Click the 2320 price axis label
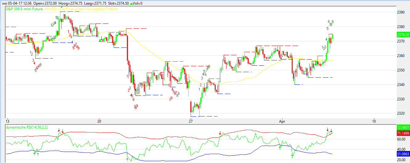Viewport: 410px width, 163px height. (401, 113)
